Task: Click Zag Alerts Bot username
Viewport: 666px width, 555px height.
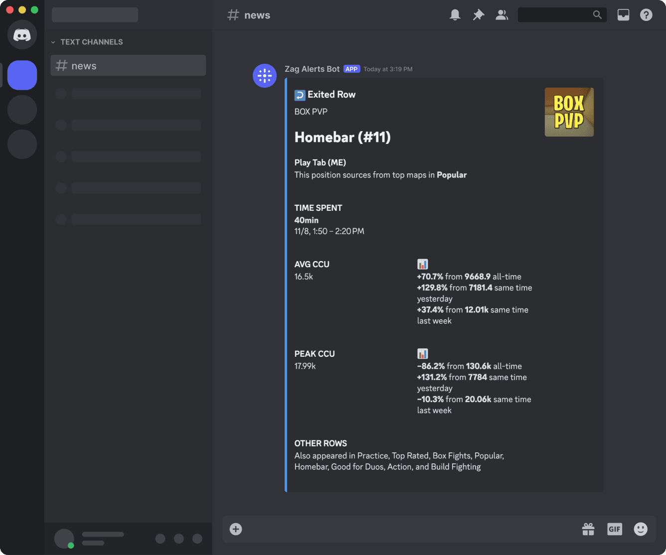Action: point(312,69)
